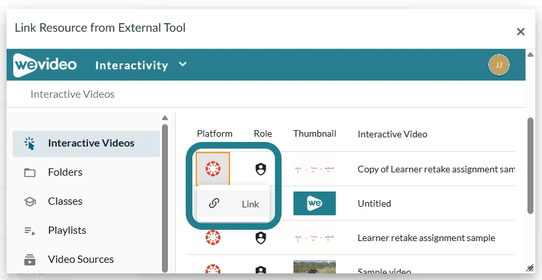Click the Platform column header

215,133
